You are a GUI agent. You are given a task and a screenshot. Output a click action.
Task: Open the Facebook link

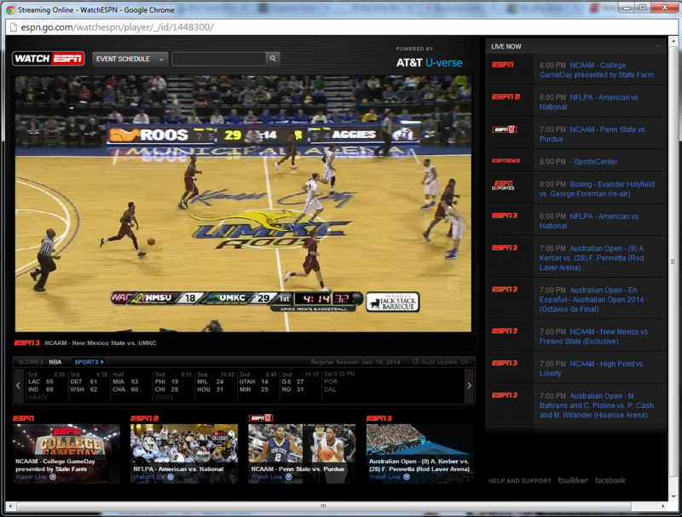(610, 480)
